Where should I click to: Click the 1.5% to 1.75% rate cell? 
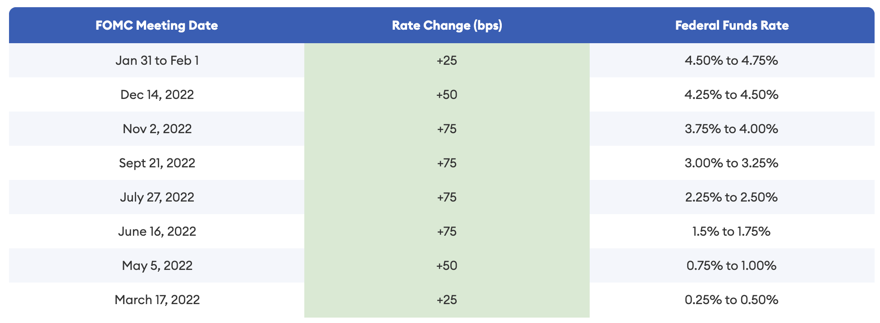coord(731,231)
